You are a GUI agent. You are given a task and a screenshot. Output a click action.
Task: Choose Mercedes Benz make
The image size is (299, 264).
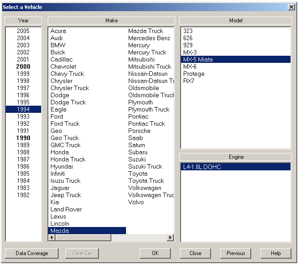pyautogui.click(x=149, y=38)
